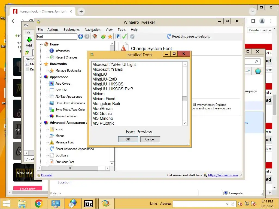Select MS Gothic font

[102, 113]
